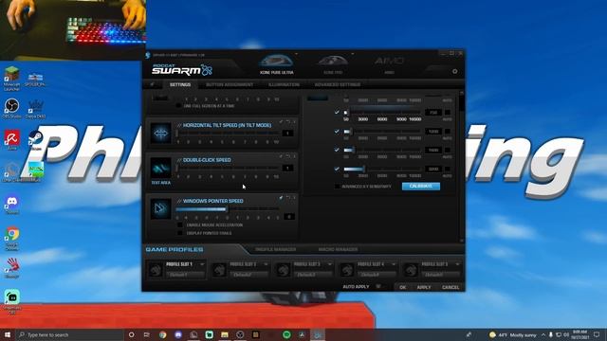Click the Profile Slot 5 icon
607x341 pixels.
click(x=411, y=269)
